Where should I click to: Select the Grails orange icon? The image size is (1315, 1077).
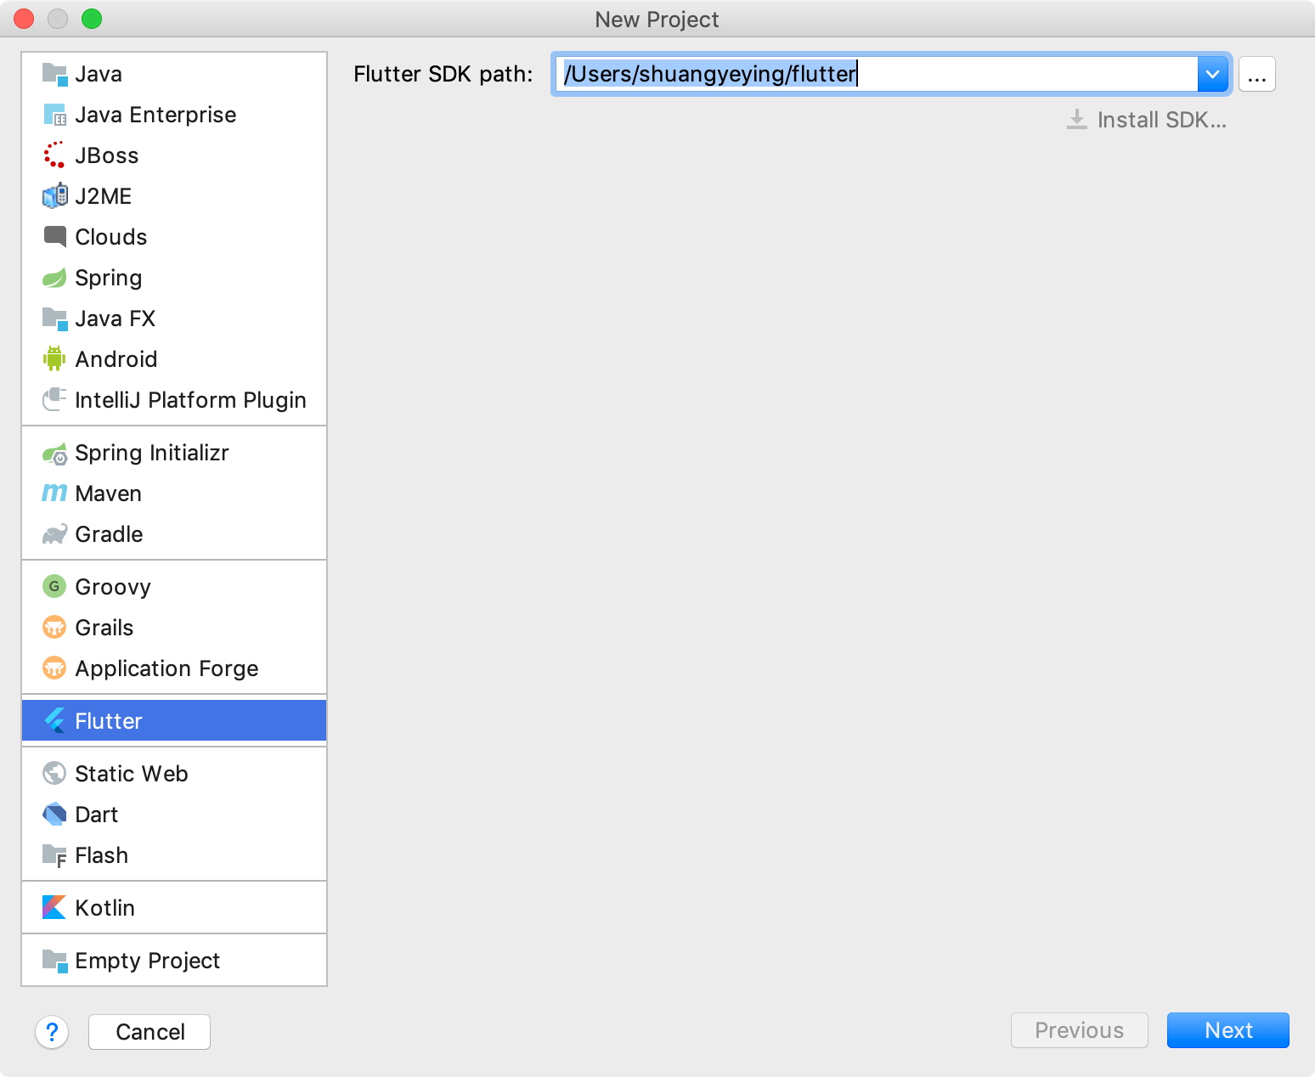(54, 628)
